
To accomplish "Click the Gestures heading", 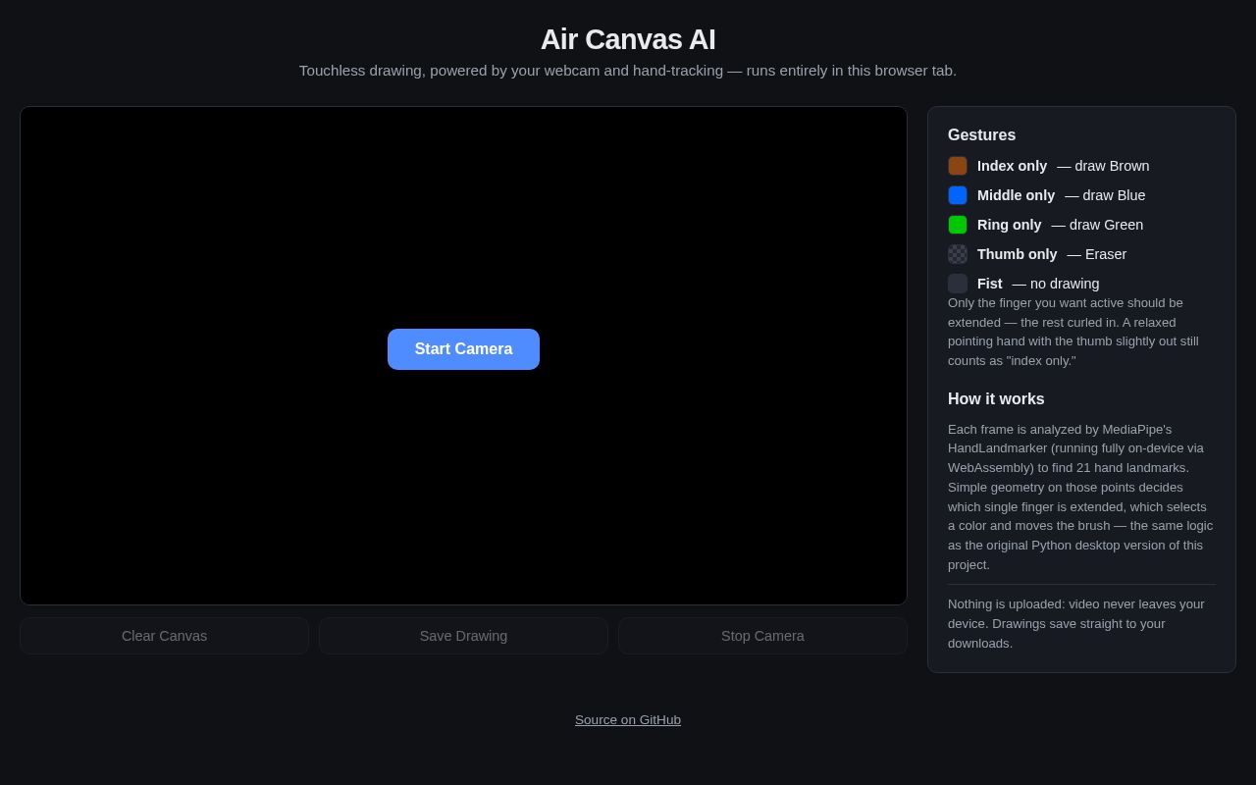I will [981, 135].
